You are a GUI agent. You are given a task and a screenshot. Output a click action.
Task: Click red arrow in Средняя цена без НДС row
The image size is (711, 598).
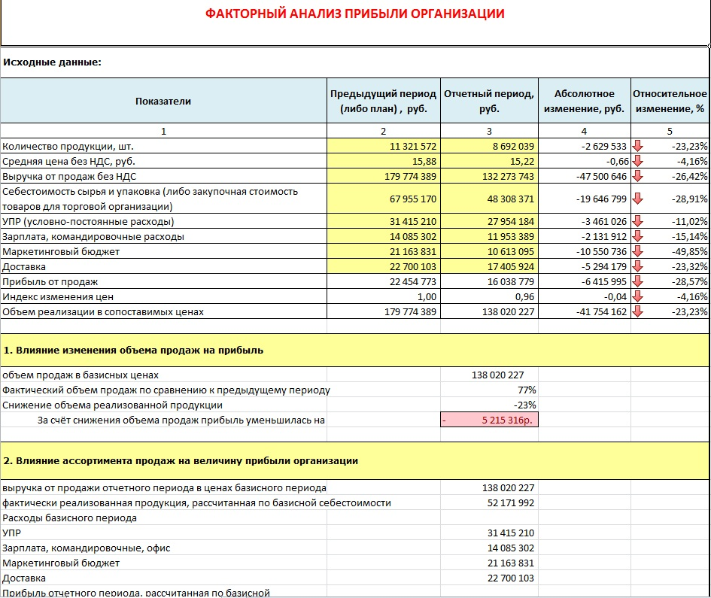(637, 161)
